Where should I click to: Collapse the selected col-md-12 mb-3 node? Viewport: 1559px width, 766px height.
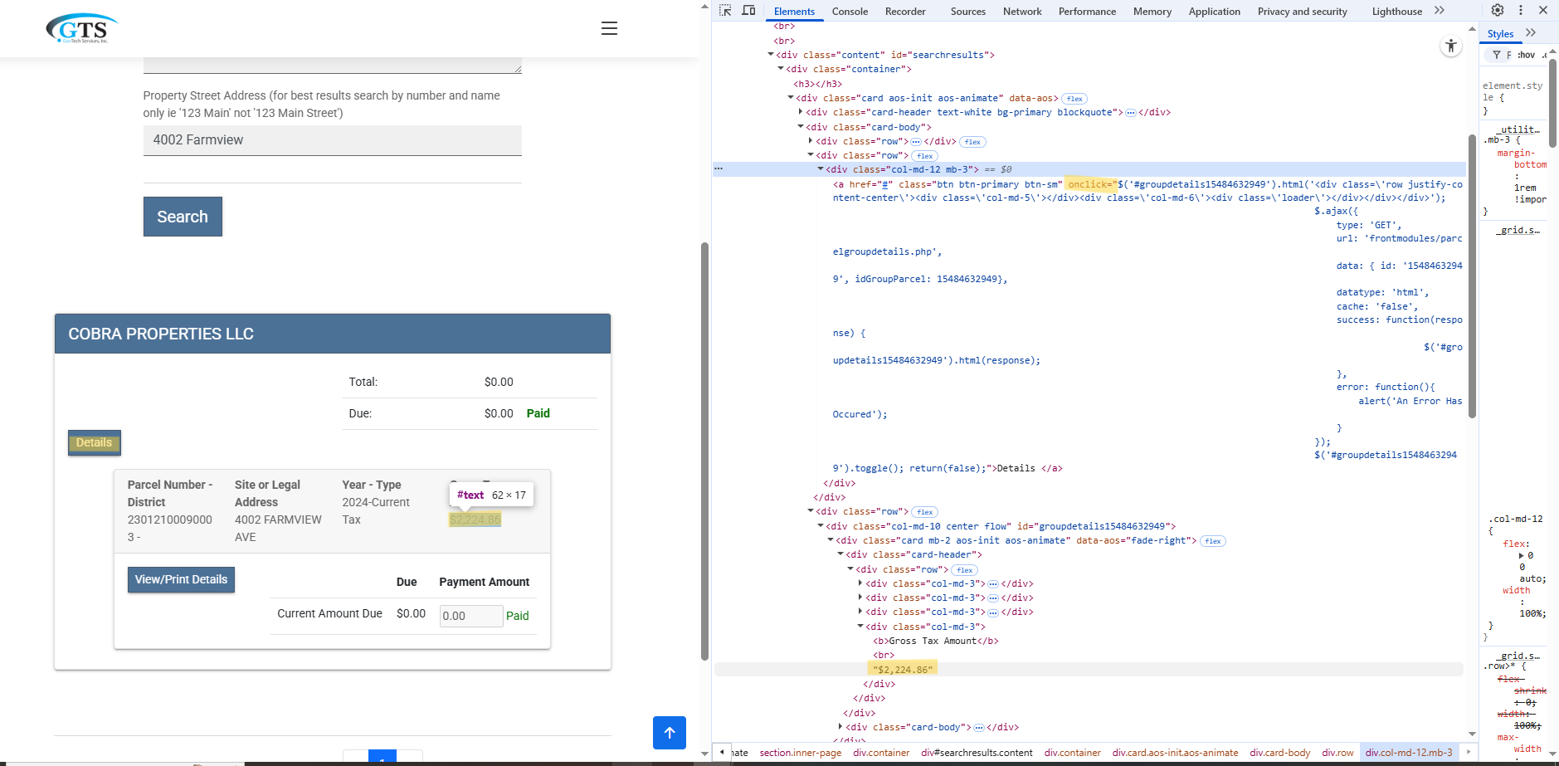click(x=821, y=168)
